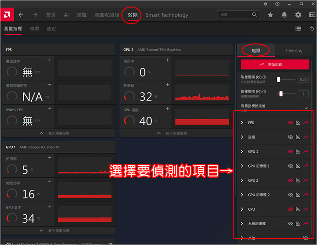Toggle GPU 2 row logging trend icon
317x245 pixels.
pos(306,180)
